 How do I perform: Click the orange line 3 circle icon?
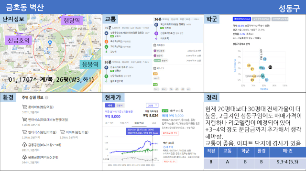pyautogui.click(x=106, y=42)
